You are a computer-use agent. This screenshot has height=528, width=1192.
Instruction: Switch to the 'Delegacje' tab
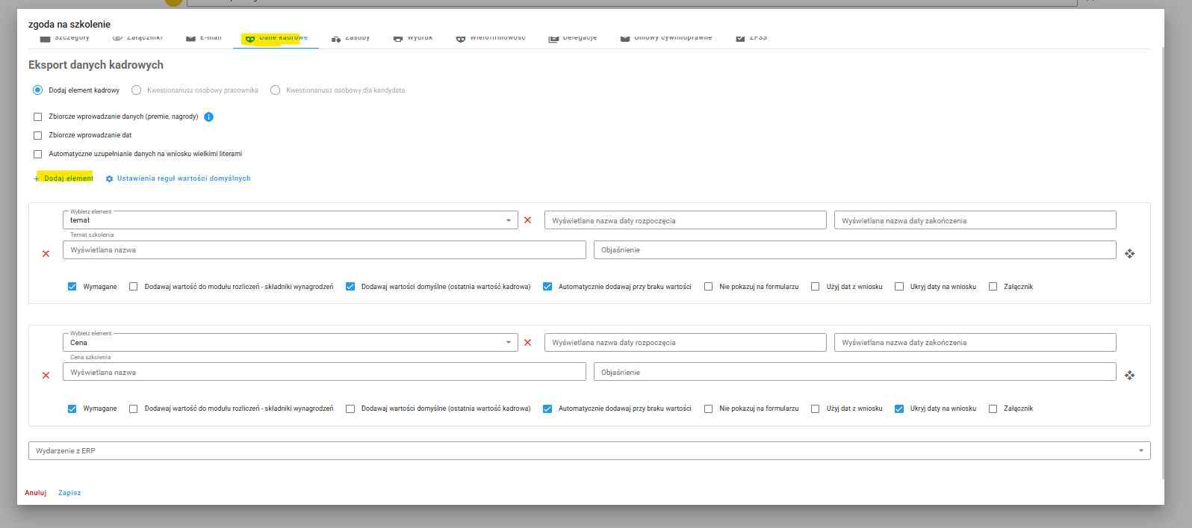point(572,38)
